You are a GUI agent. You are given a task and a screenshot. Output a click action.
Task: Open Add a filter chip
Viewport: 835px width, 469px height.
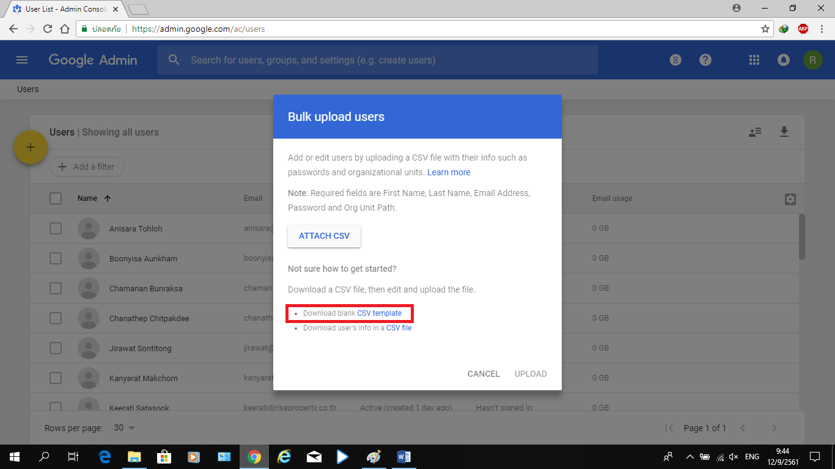coord(87,167)
